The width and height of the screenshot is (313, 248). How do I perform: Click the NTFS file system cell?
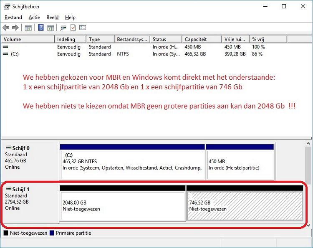coord(123,54)
